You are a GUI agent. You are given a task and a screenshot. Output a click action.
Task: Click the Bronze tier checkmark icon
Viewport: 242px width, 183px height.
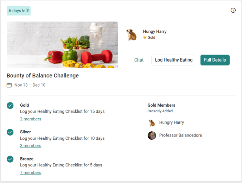pyautogui.click(x=10, y=159)
